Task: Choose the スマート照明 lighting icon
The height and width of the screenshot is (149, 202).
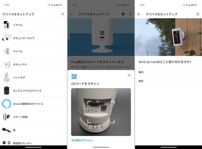Action: [7, 117]
